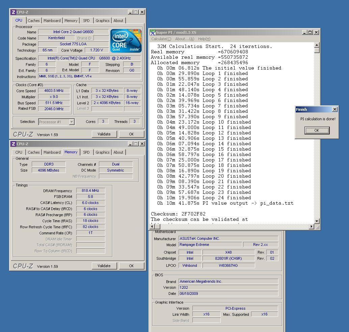The height and width of the screenshot is (332, 349).
Task: Click the Cycle Time value 18 clocks
Action: coord(90,221)
